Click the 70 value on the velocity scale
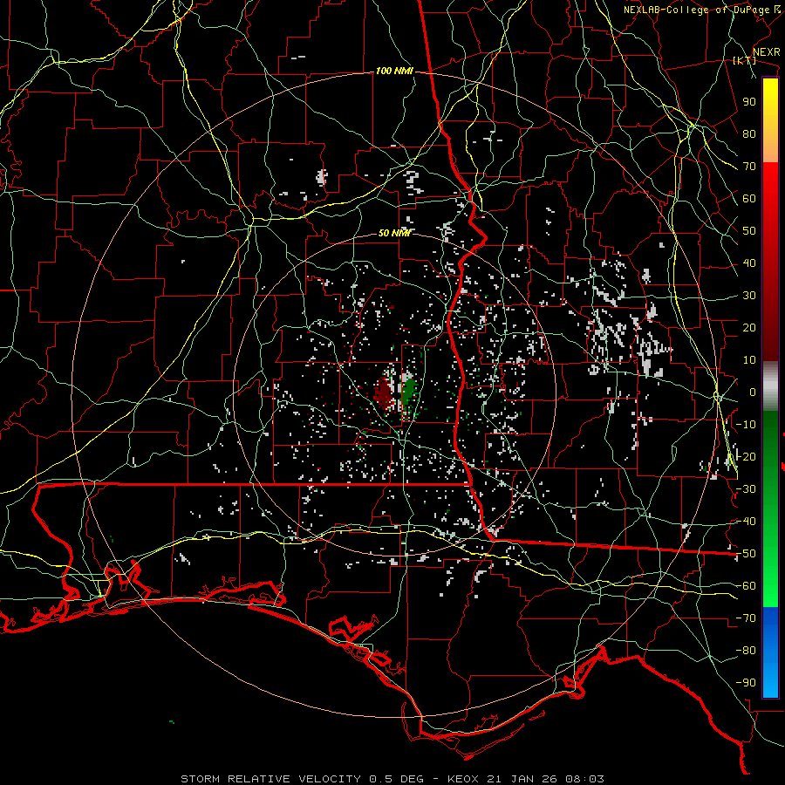This screenshot has width=785, height=785. (749, 167)
